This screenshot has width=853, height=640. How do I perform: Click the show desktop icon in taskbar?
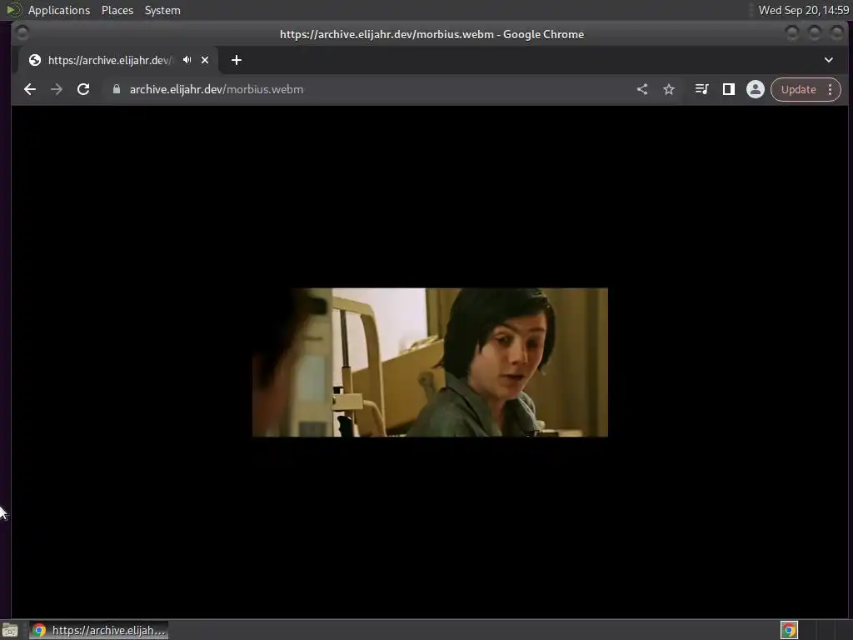(x=10, y=630)
